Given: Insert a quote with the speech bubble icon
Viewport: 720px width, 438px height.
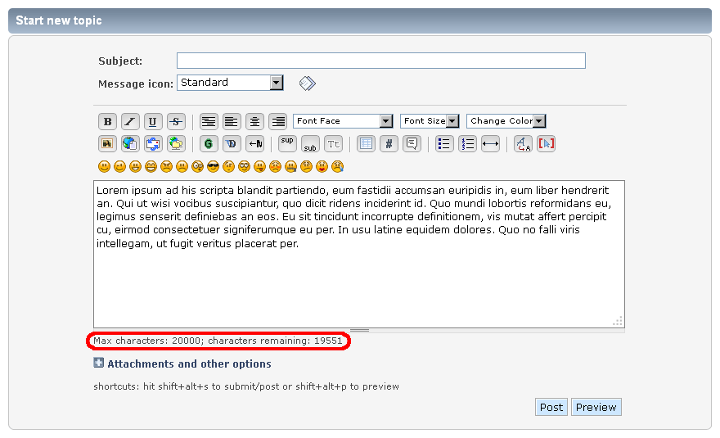Looking at the screenshot, I should click(412, 144).
